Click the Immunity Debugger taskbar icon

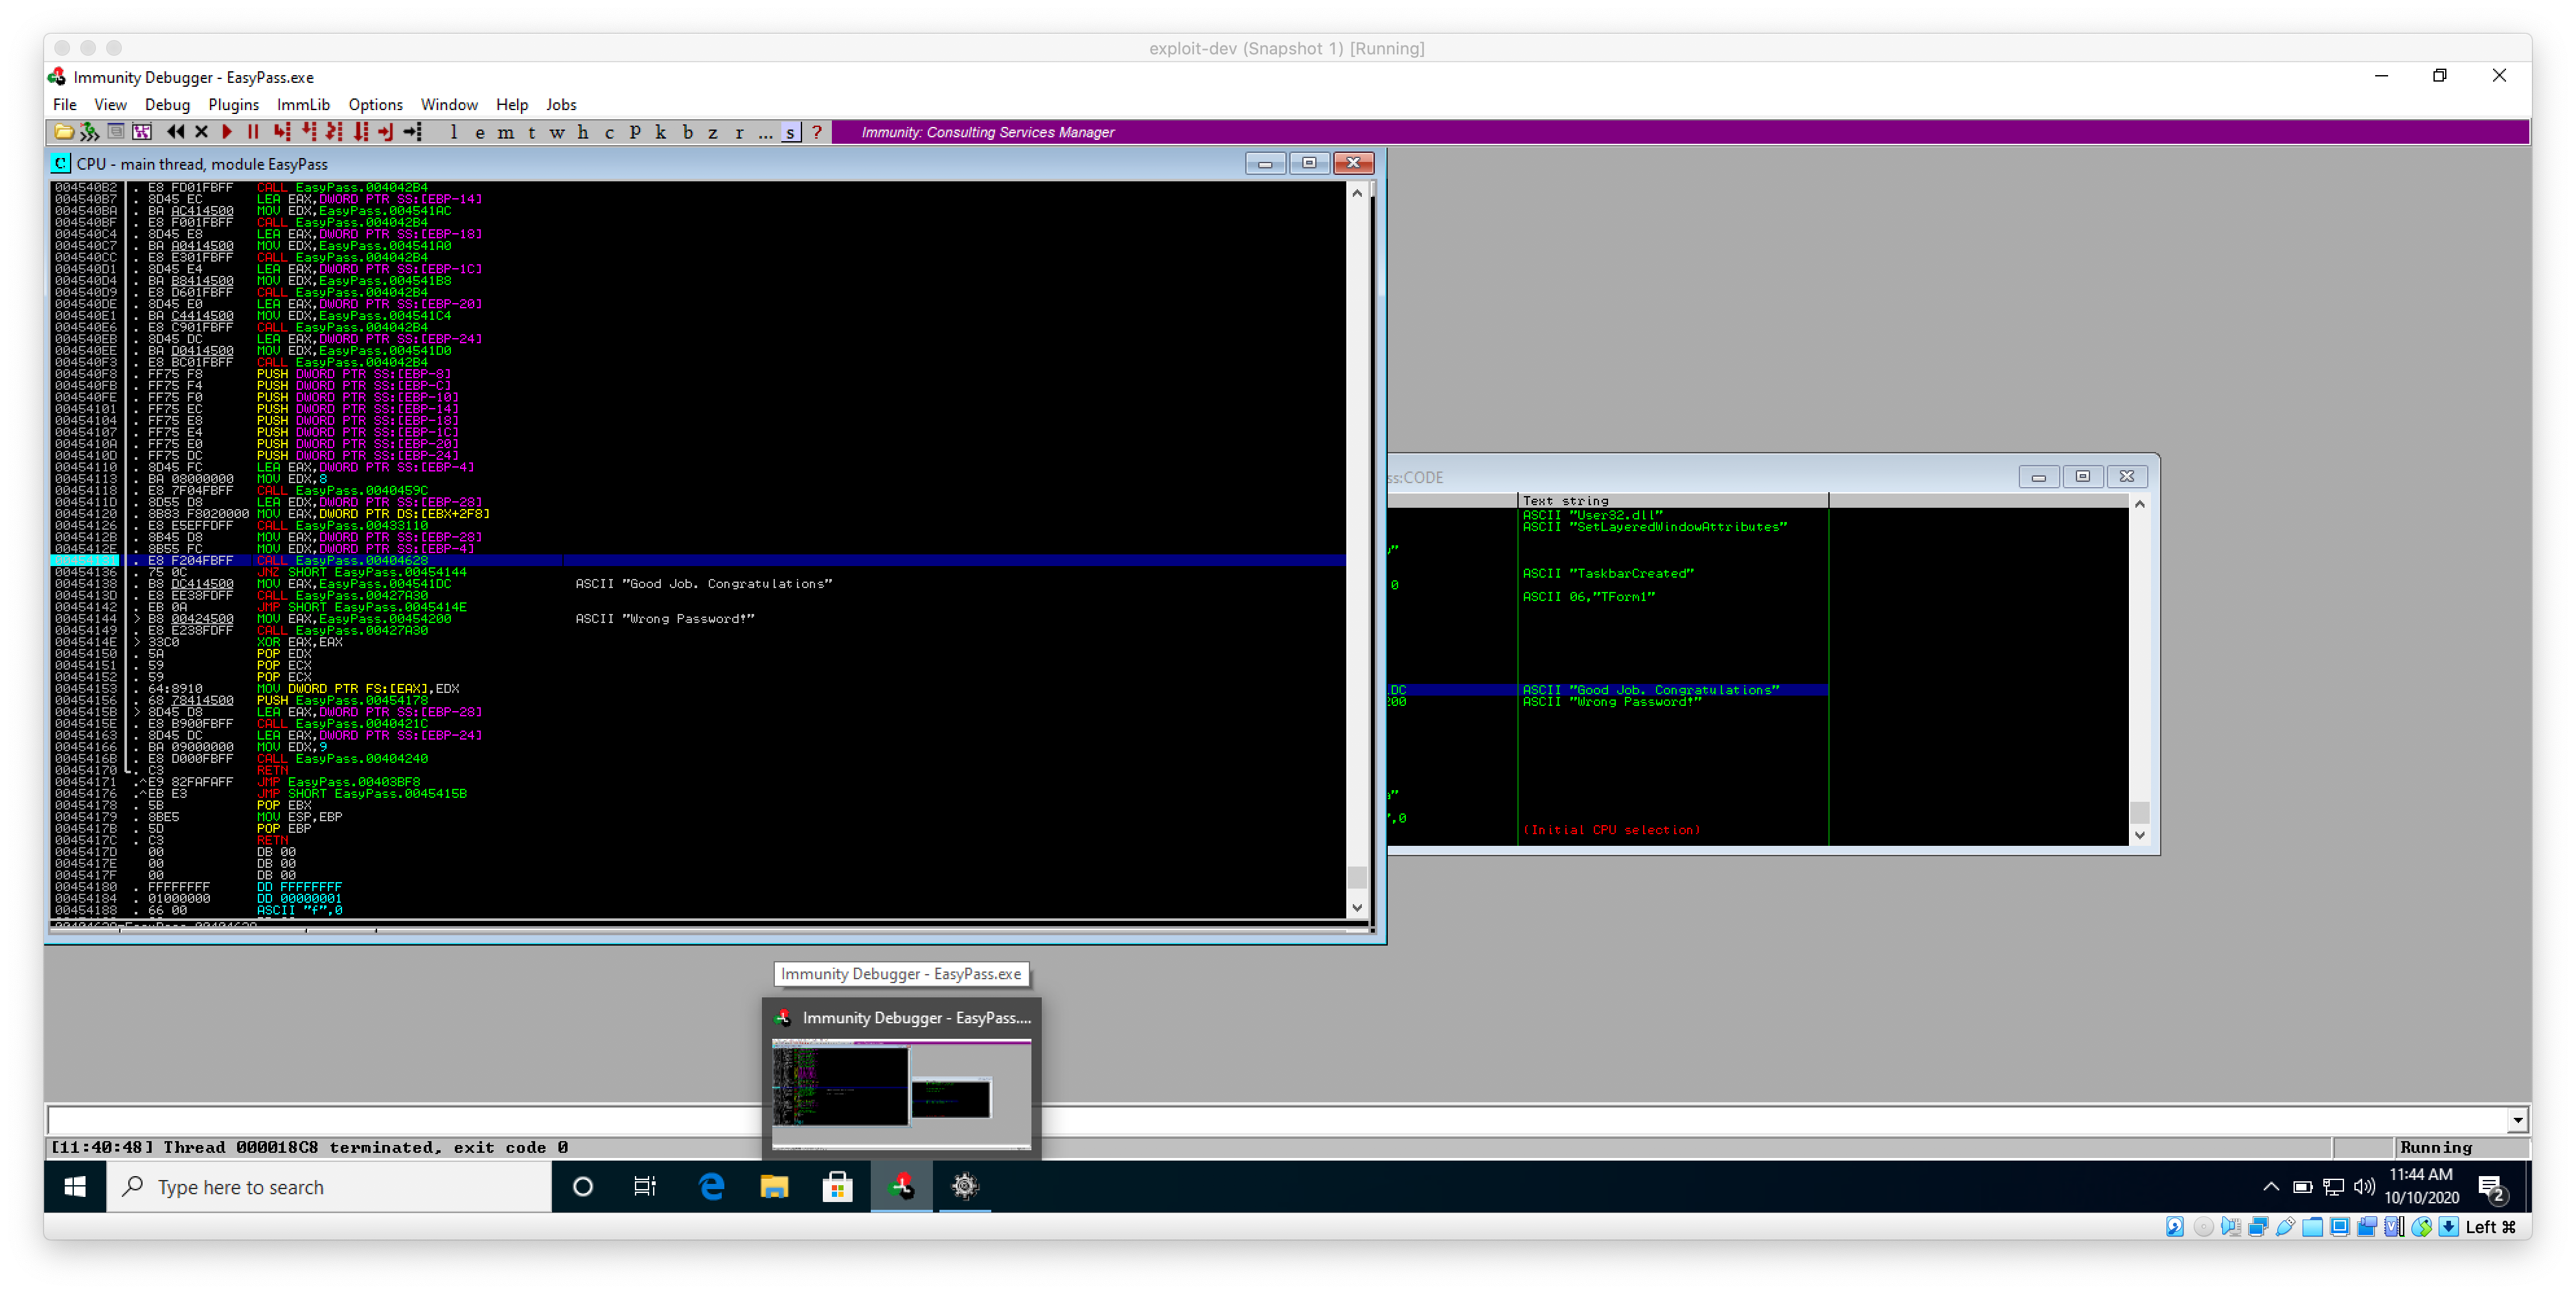pyautogui.click(x=901, y=1186)
